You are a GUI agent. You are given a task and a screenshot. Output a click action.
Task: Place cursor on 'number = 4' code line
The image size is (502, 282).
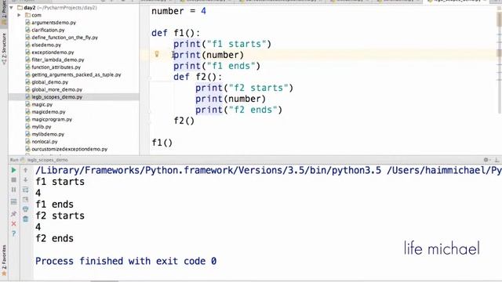(x=179, y=11)
